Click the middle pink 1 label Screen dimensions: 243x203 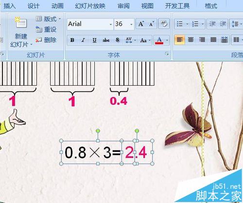coord(72,101)
